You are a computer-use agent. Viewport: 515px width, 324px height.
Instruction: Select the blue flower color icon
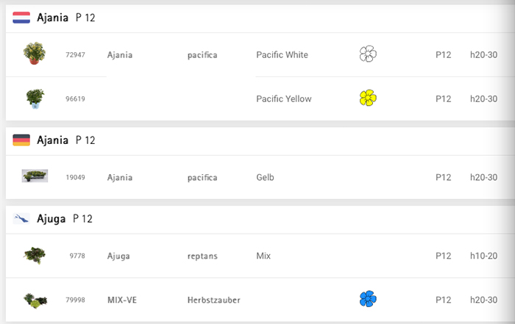368,299
